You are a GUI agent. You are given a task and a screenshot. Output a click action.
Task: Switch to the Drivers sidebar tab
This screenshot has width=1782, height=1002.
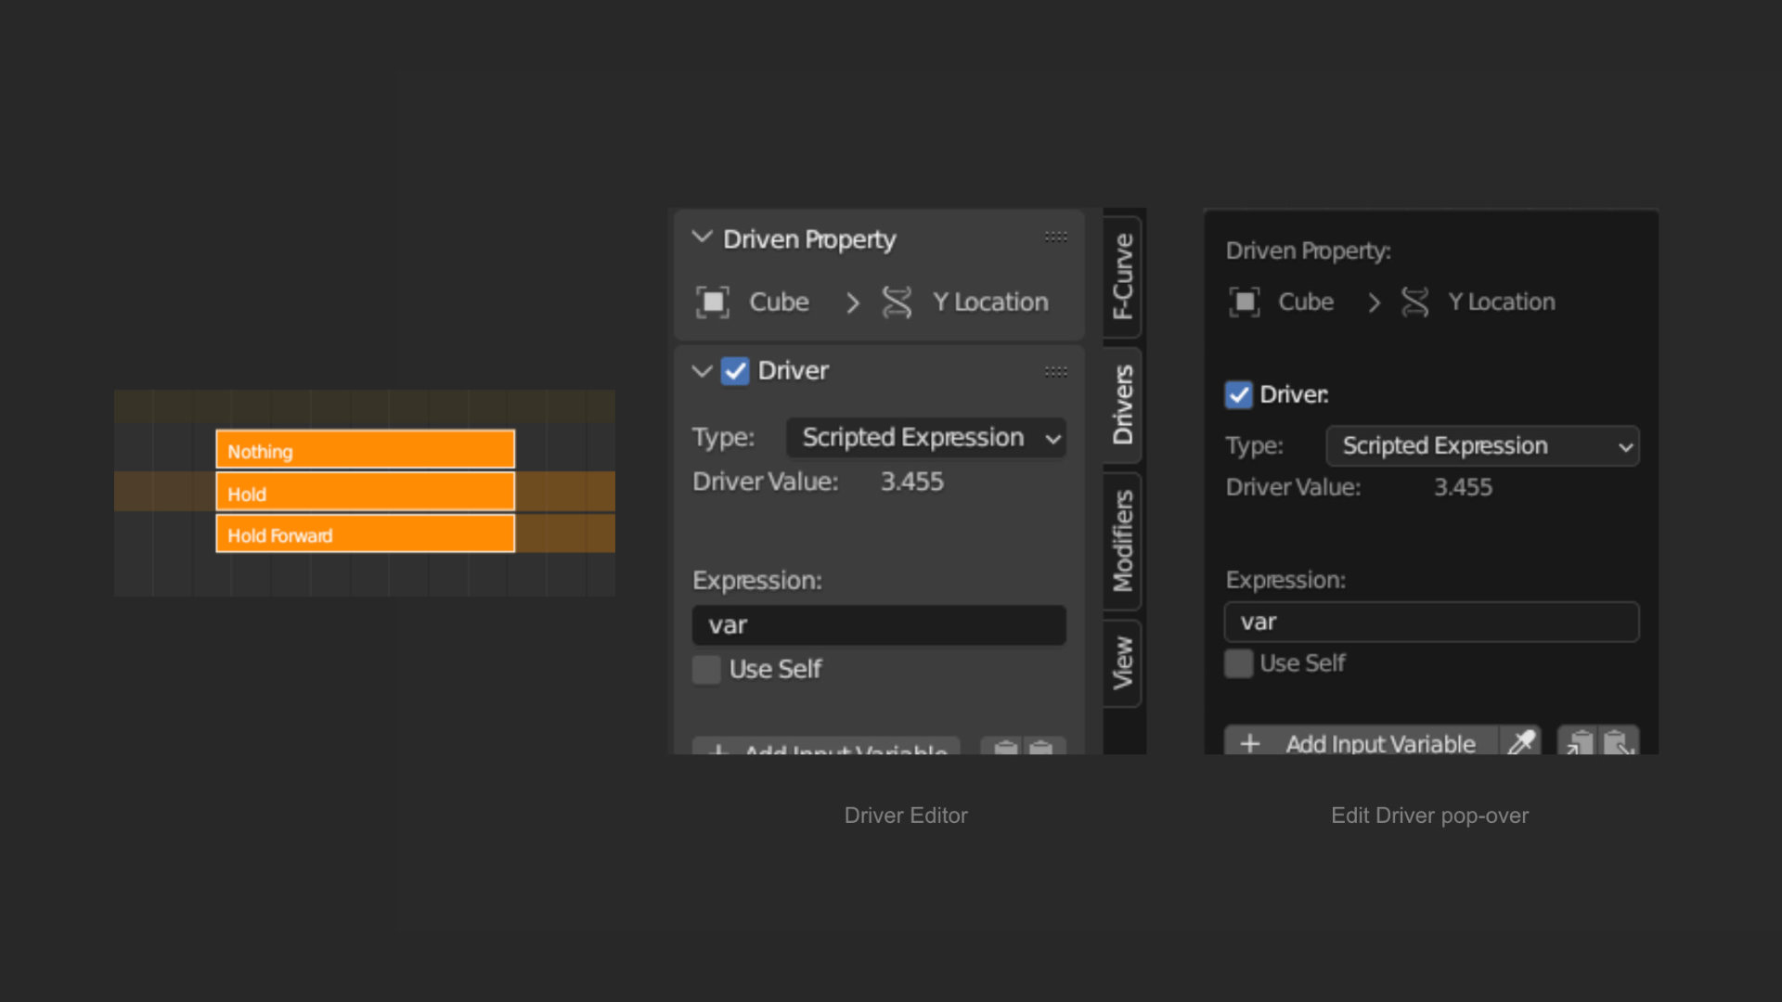pyautogui.click(x=1123, y=405)
